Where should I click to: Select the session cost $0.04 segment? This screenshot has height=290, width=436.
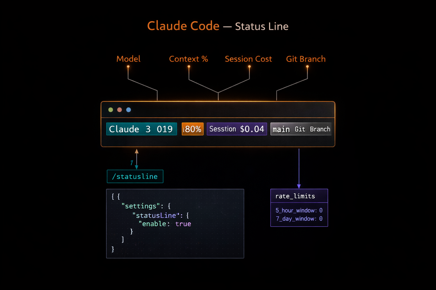237,129
